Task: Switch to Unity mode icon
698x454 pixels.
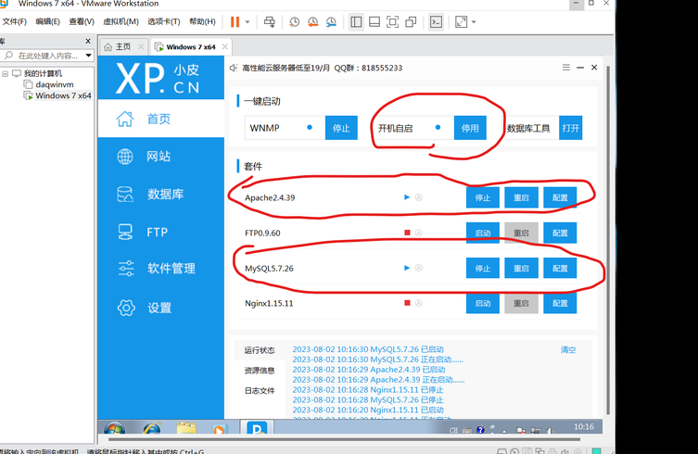Action: pos(411,22)
